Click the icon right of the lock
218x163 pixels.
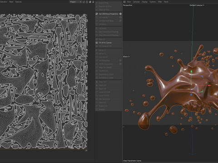90,2
